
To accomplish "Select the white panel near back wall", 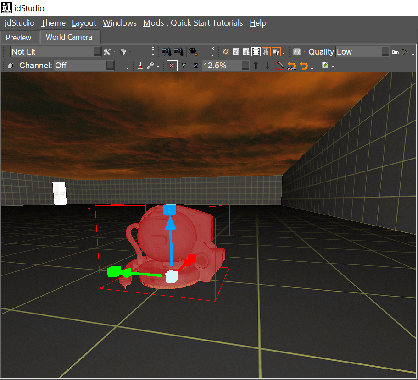I will point(60,193).
